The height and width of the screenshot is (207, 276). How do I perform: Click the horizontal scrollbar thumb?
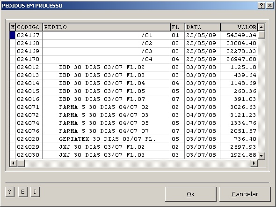pyautogui.click(x=21, y=163)
